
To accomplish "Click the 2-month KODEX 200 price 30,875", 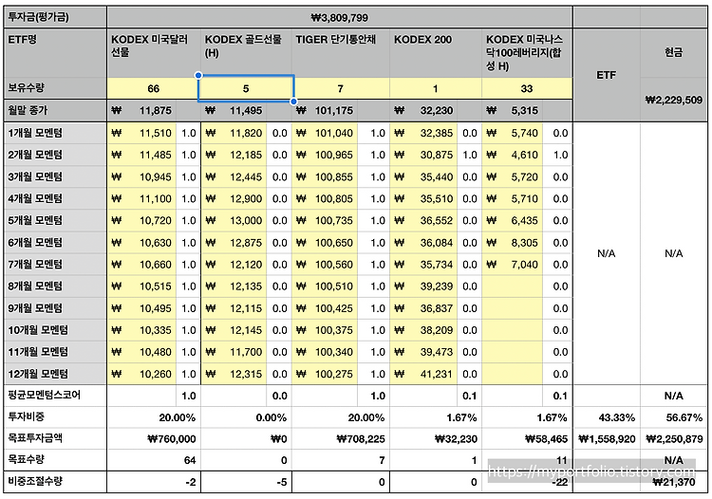I will point(423,155).
